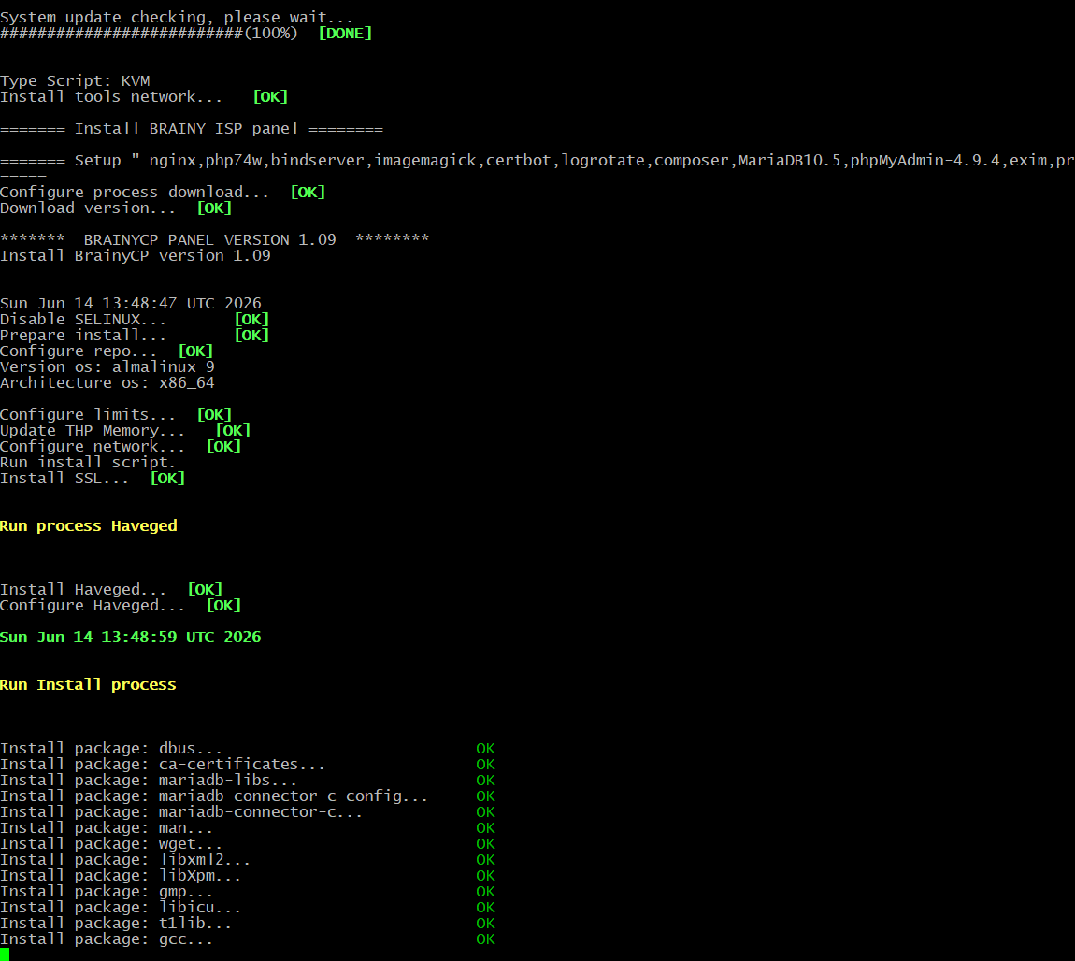Click the [OK] next to 'Disable SELINUX...'
This screenshot has width=1075, height=961.
[x=251, y=320]
